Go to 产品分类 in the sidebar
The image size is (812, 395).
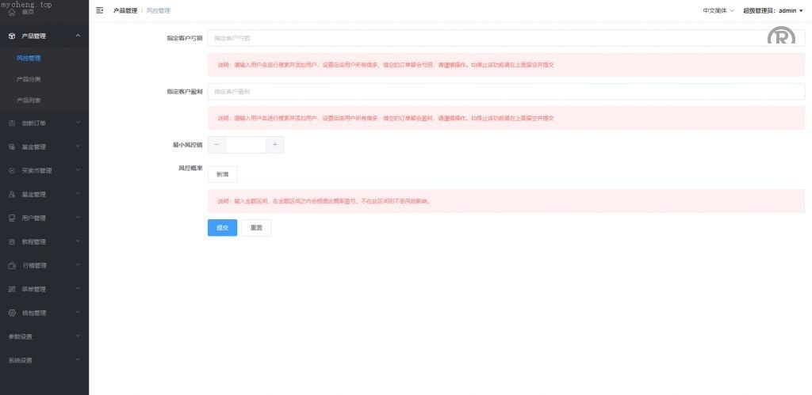[x=29, y=79]
